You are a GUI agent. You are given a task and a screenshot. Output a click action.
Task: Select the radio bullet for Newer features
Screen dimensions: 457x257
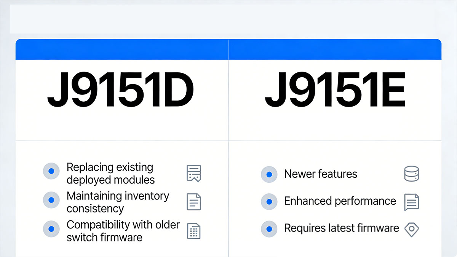tap(269, 174)
